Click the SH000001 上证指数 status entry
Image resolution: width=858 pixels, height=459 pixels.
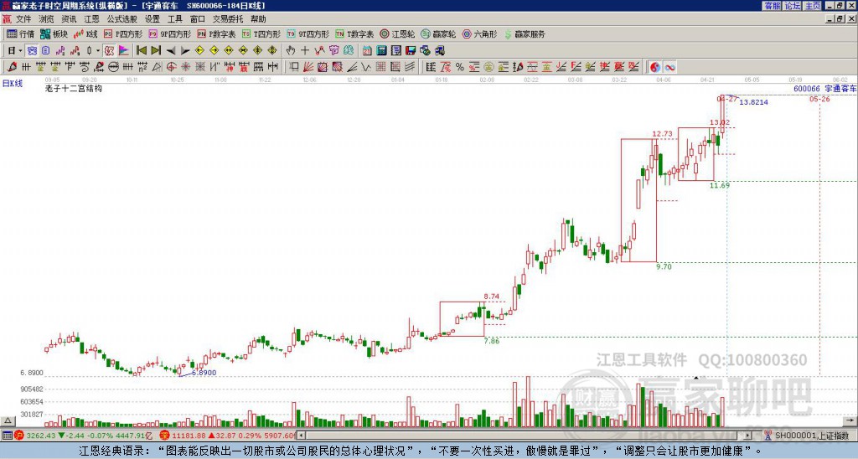[810, 436]
